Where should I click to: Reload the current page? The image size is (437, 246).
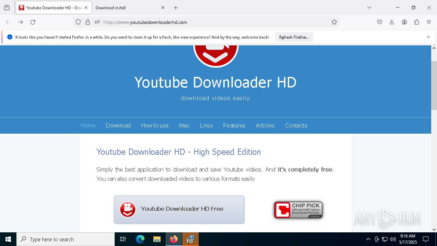(x=33, y=22)
